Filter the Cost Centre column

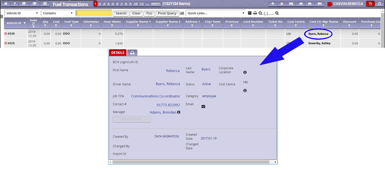click(x=296, y=25)
